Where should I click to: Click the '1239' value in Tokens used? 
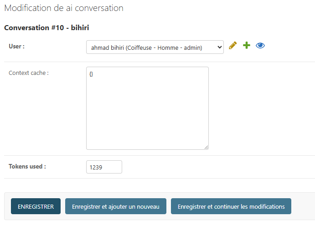pyautogui.click(x=96, y=168)
